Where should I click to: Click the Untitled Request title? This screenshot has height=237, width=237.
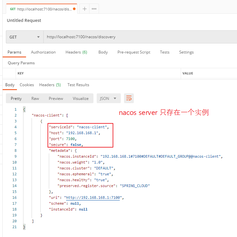24,21
